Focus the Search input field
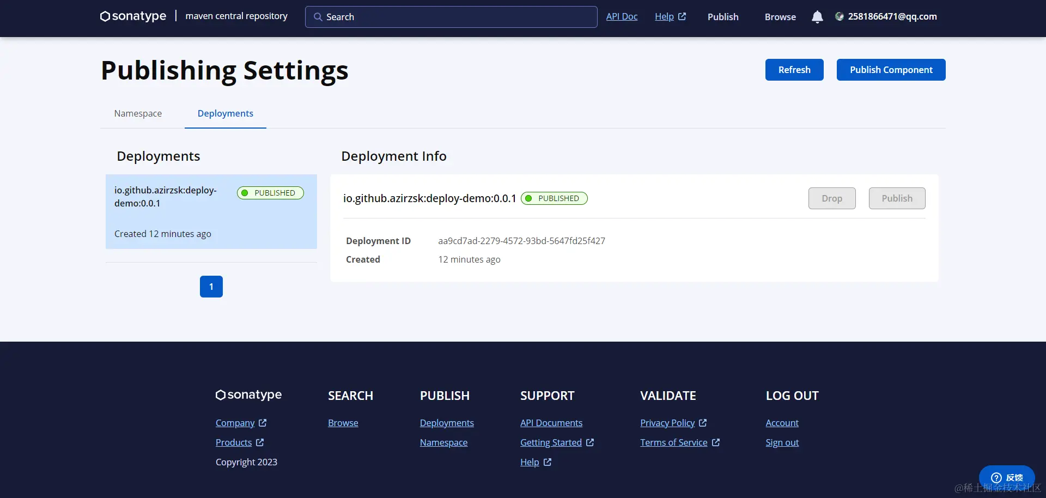 click(451, 17)
